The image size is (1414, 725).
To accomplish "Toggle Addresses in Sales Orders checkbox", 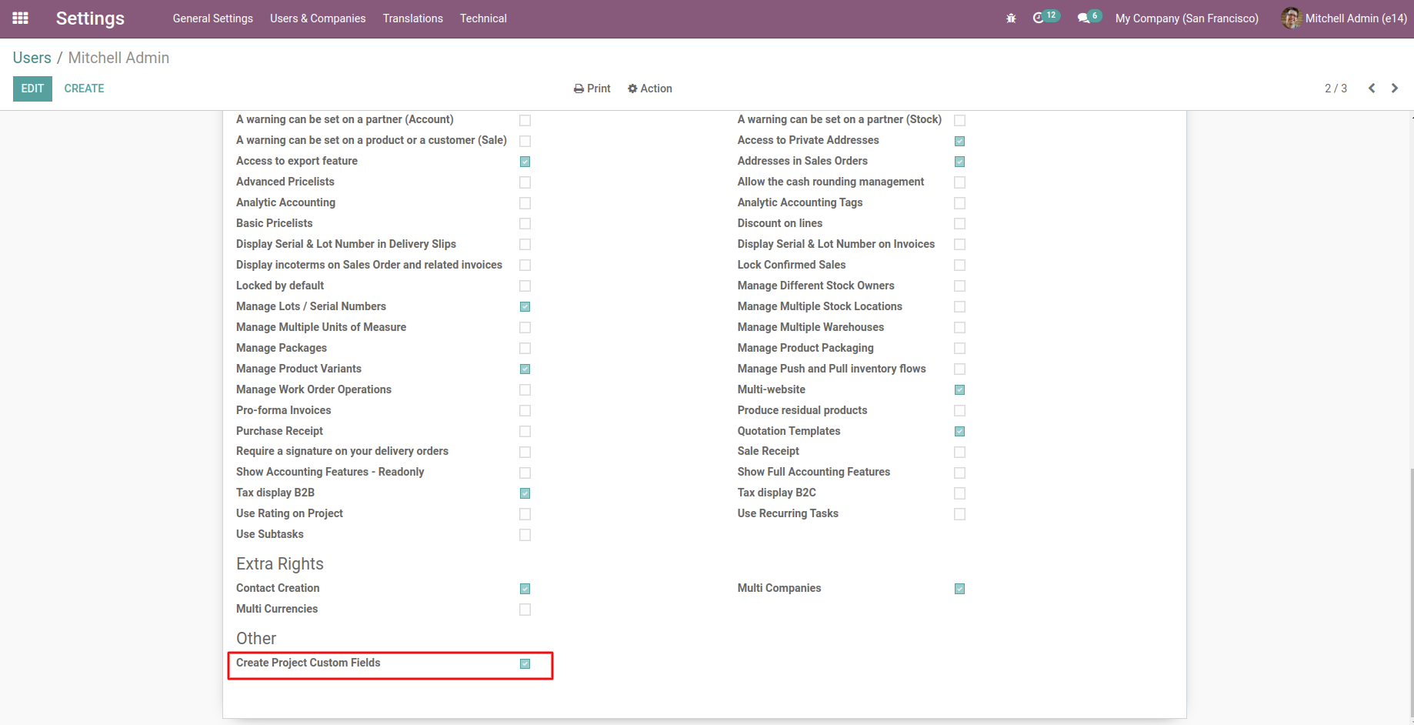I will [959, 162].
